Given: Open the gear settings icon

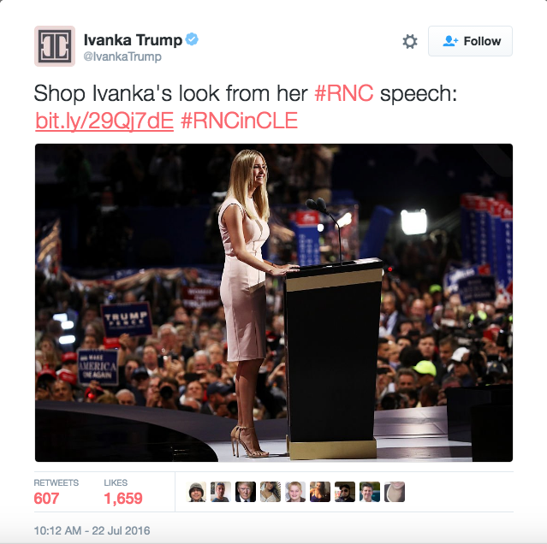Looking at the screenshot, I should tap(410, 41).
